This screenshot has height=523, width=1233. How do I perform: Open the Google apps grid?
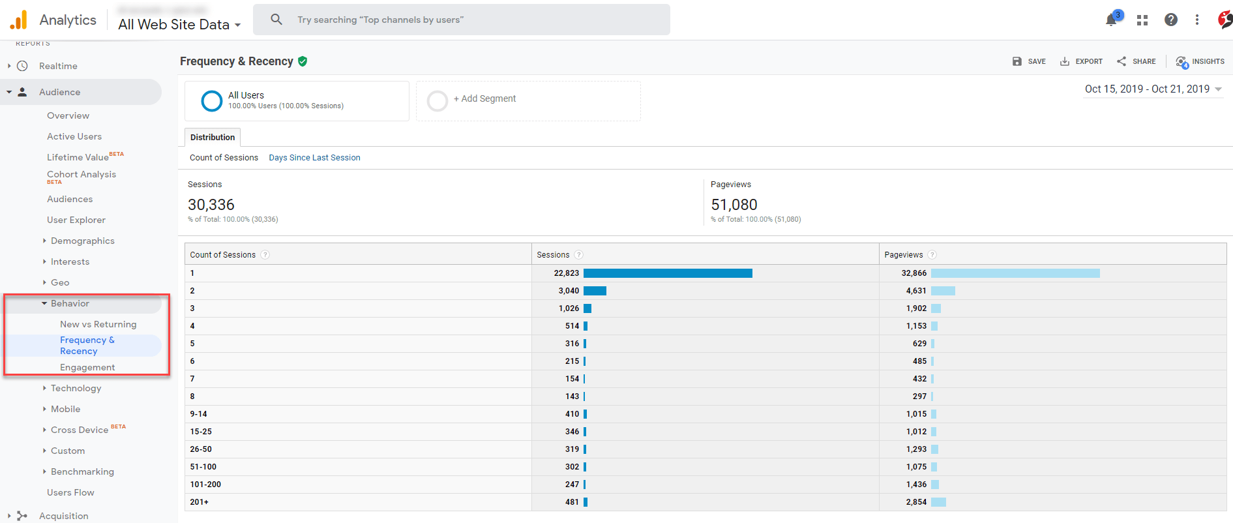point(1142,20)
